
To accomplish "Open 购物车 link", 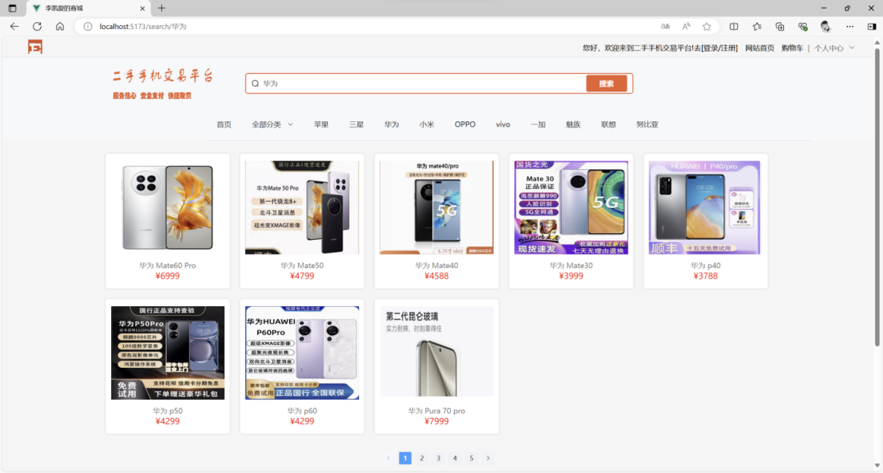I will click(792, 48).
